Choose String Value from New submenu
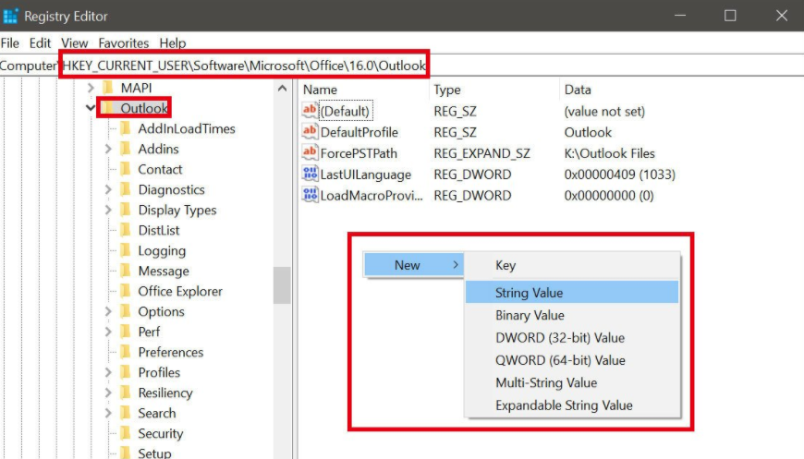The width and height of the screenshot is (804, 459). click(529, 293)
